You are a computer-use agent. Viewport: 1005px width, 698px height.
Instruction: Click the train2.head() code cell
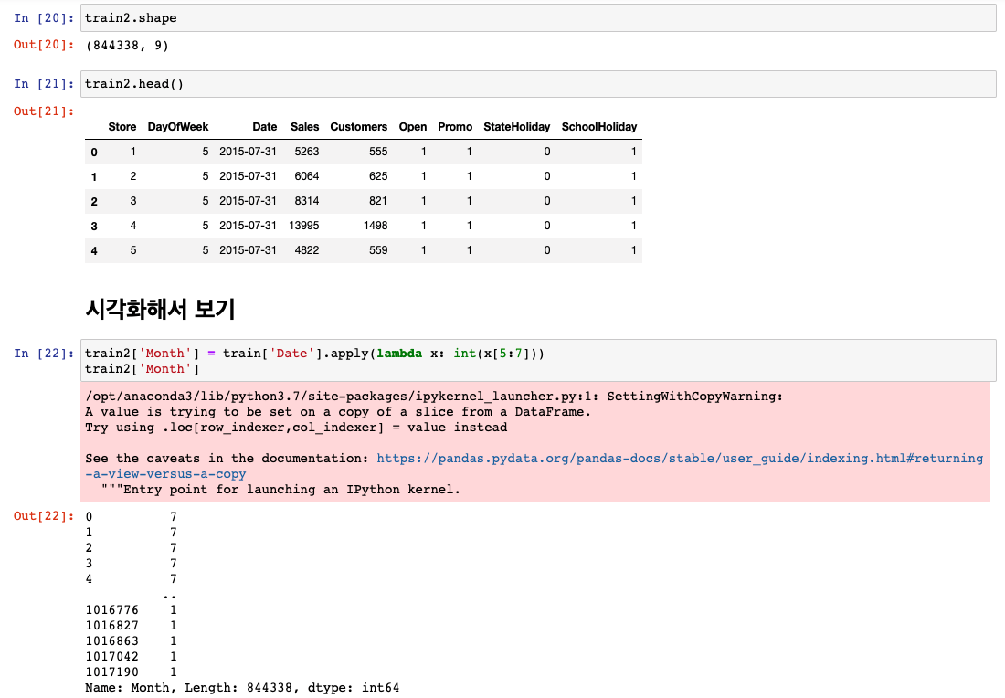[x=538, y=84]
